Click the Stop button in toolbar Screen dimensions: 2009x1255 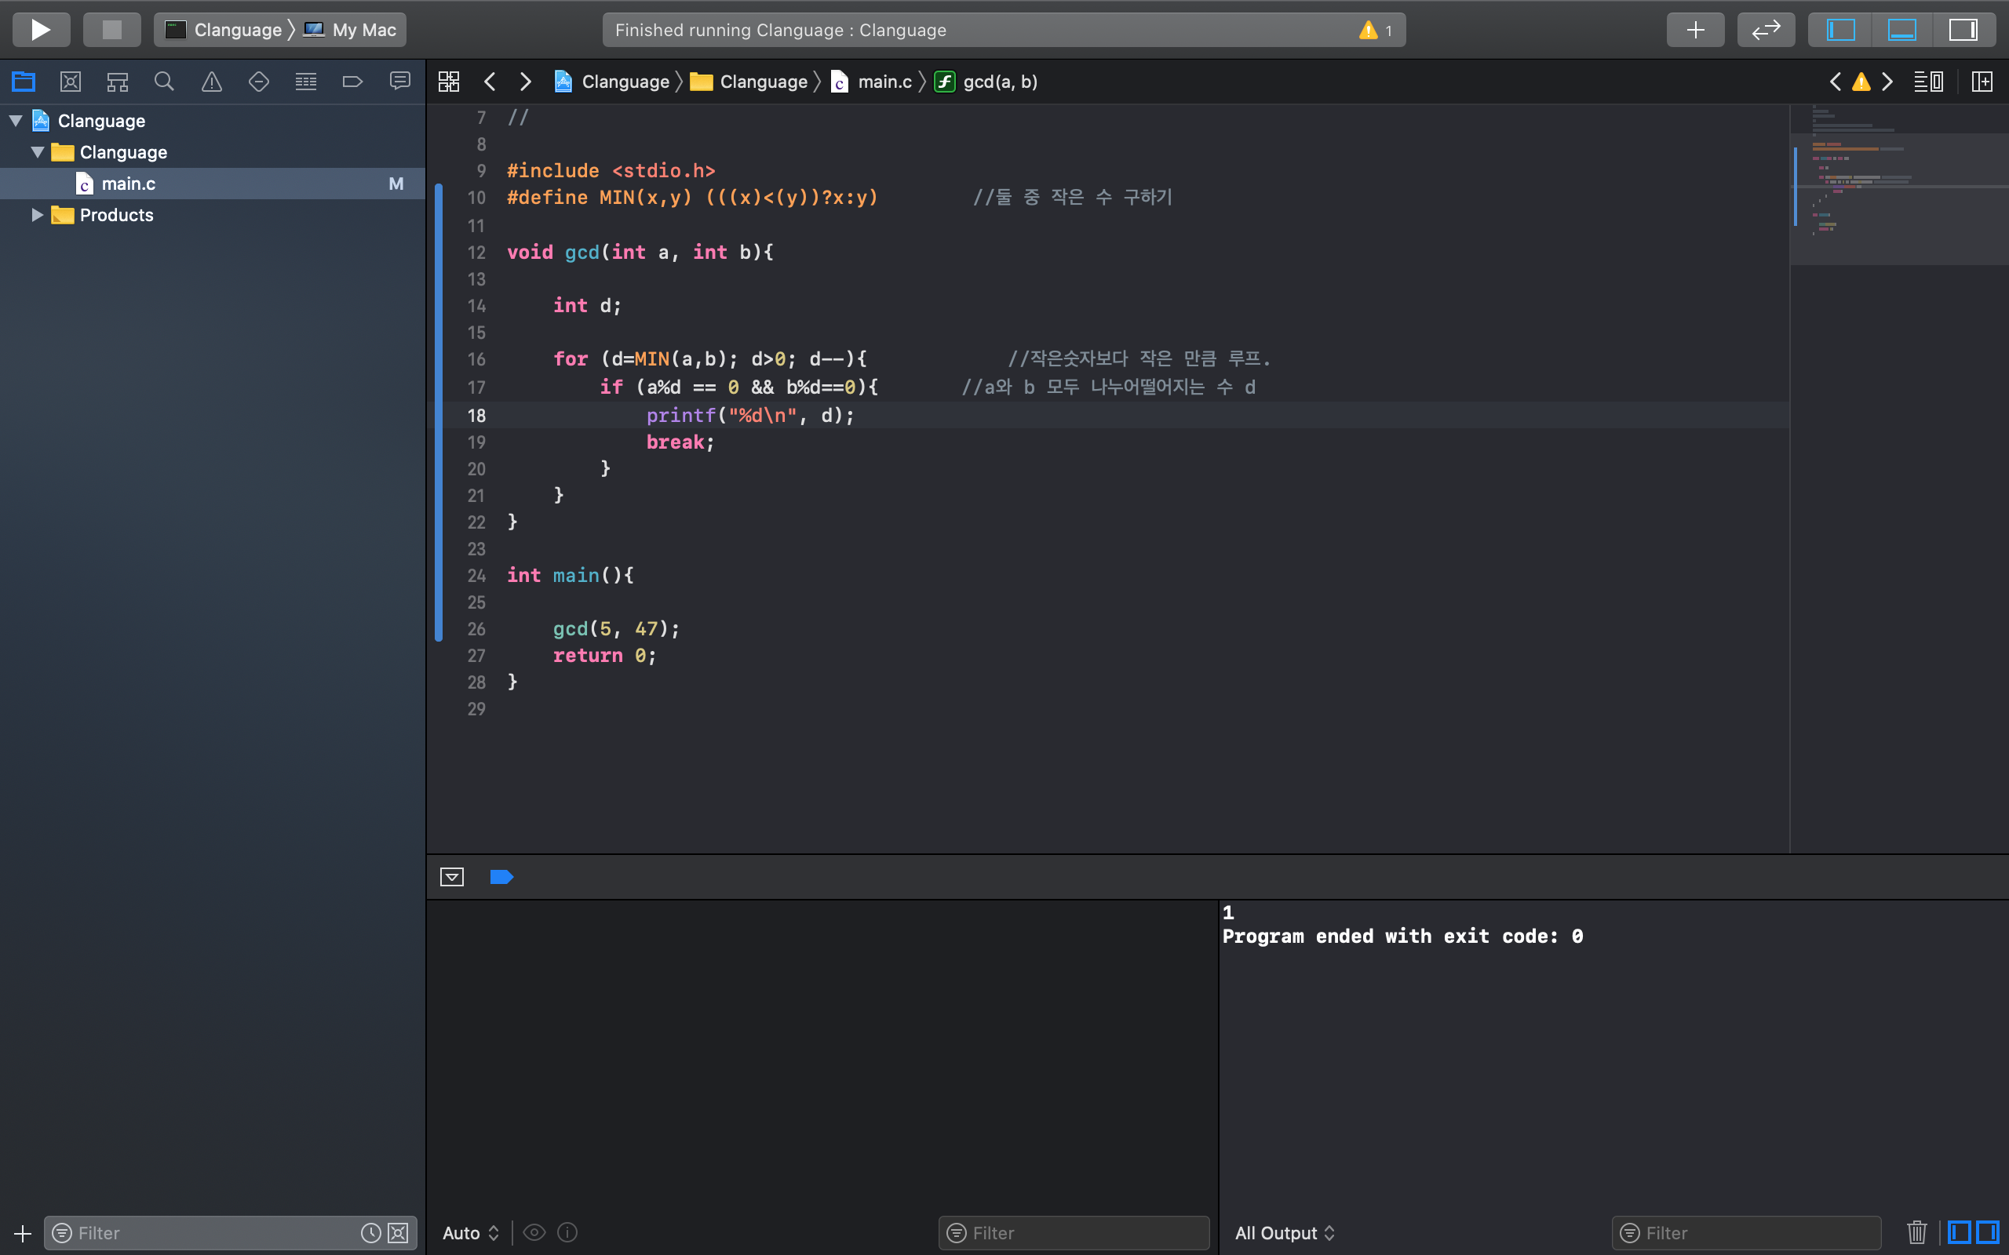pyautogui.click(x=111, y=30)
